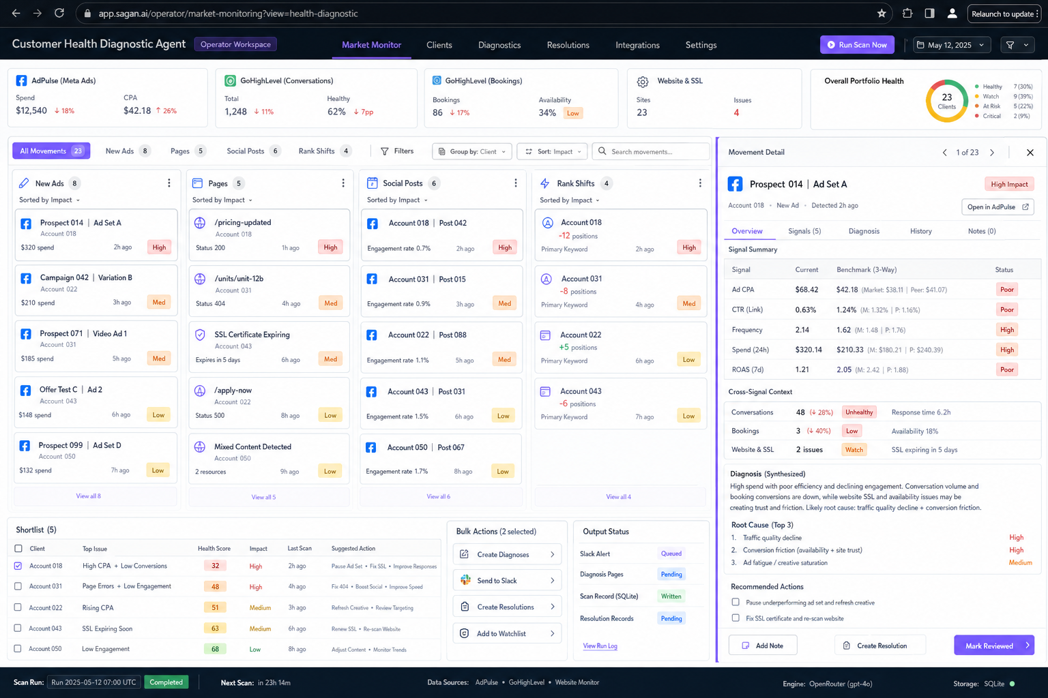The width and height of the screenshot is (1048, 698).
Task: Open the browser extensions puzzle icon
Action: (907, 13)
